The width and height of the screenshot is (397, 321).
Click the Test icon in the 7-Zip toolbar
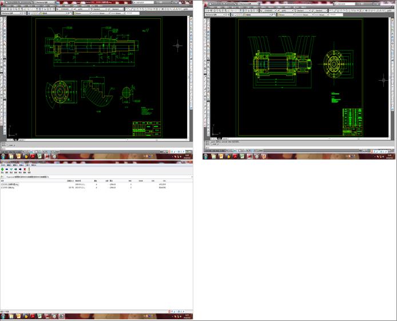pos(11,169)
